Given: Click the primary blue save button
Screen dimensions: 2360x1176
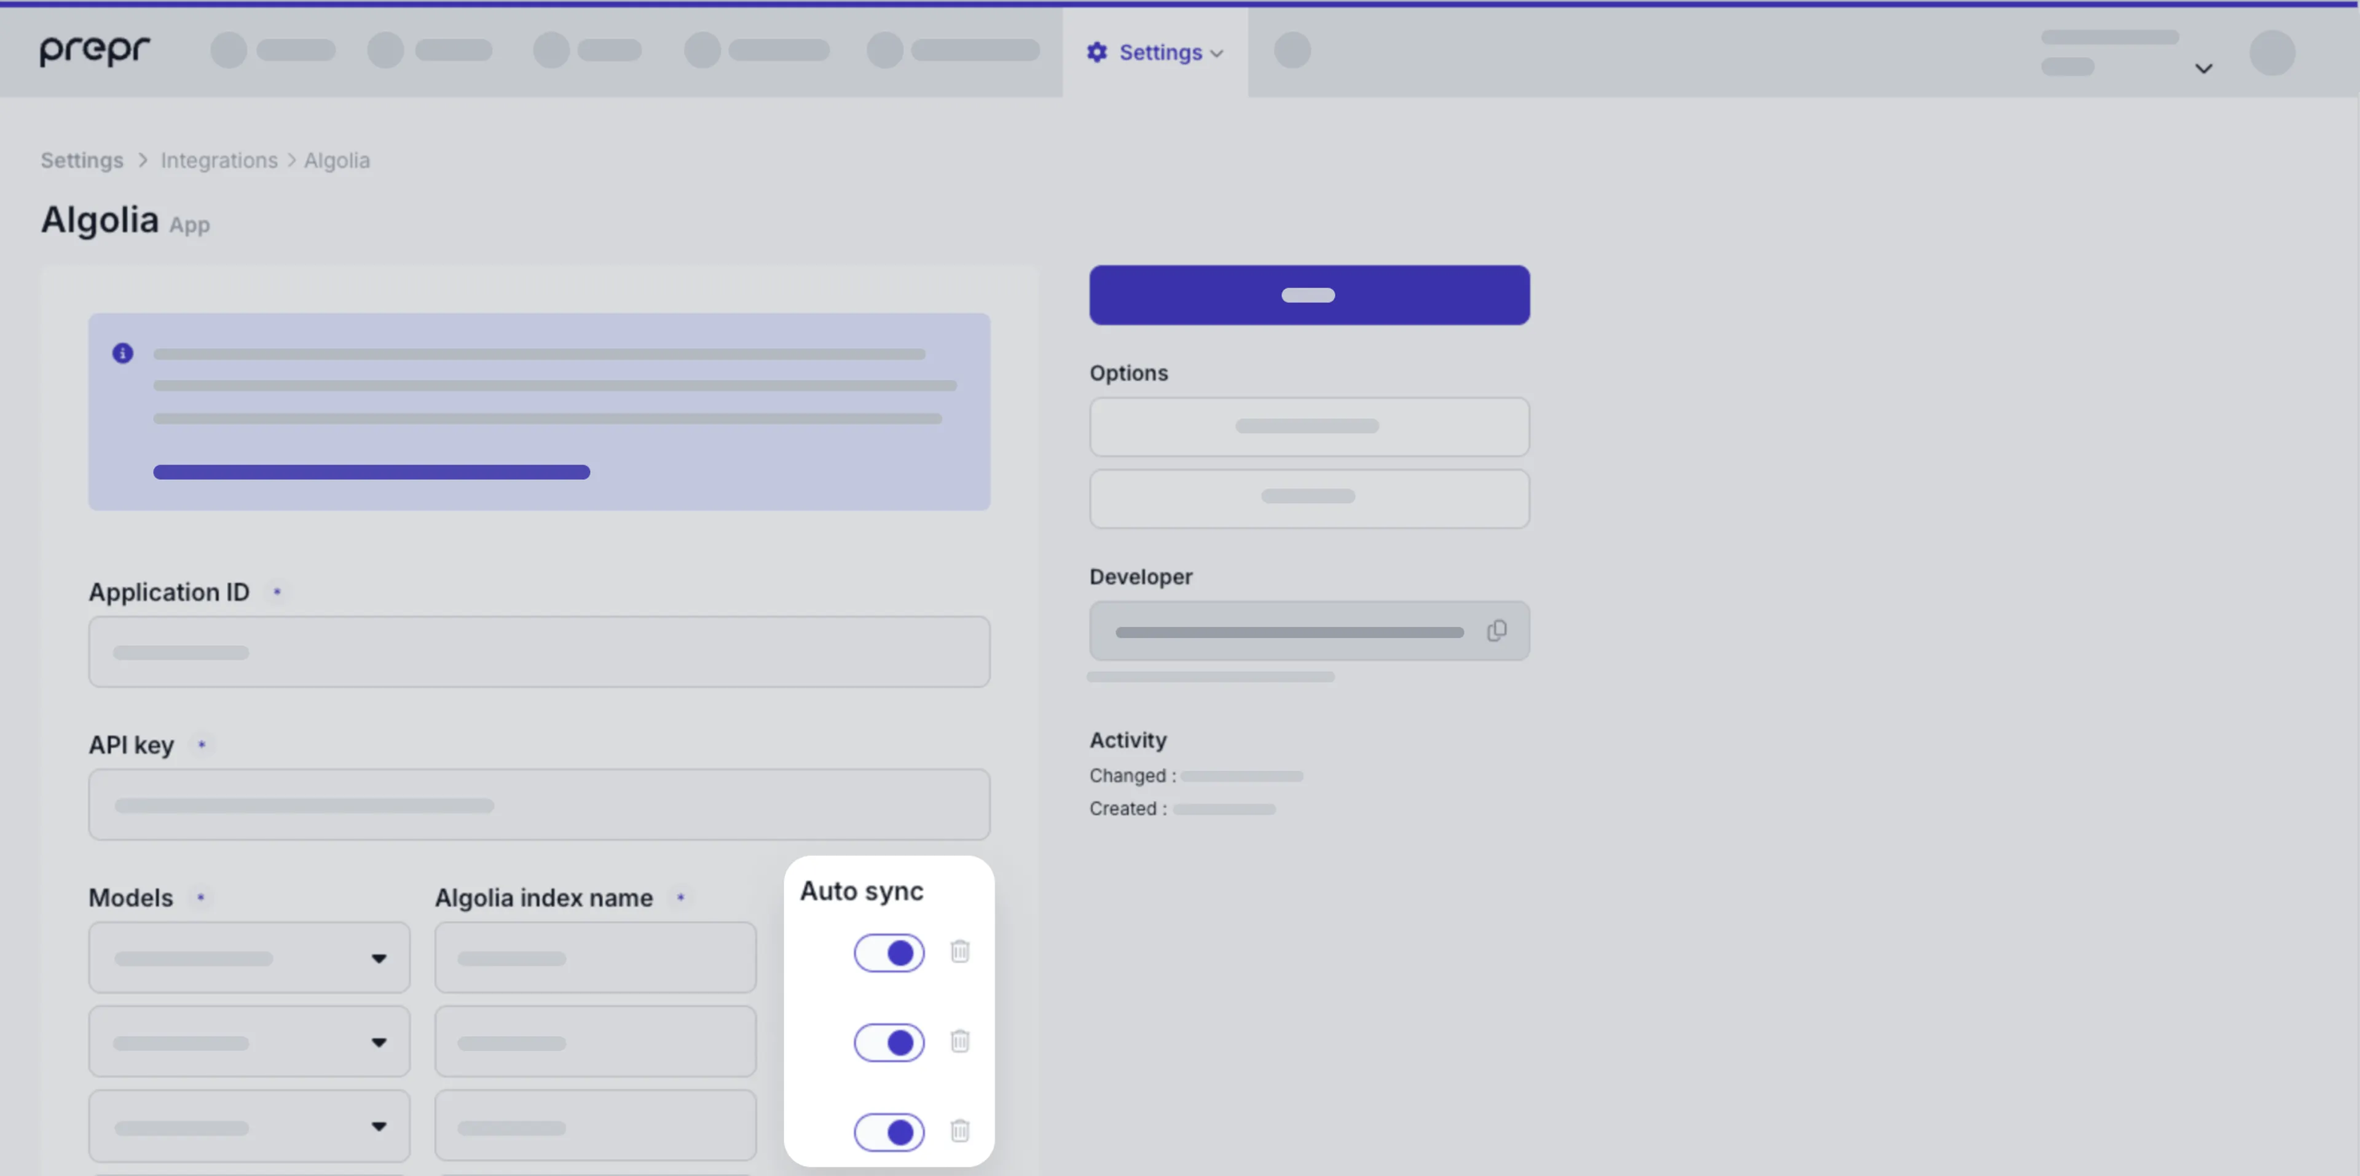Looking at the screenshot, I should coord(1309,295).
